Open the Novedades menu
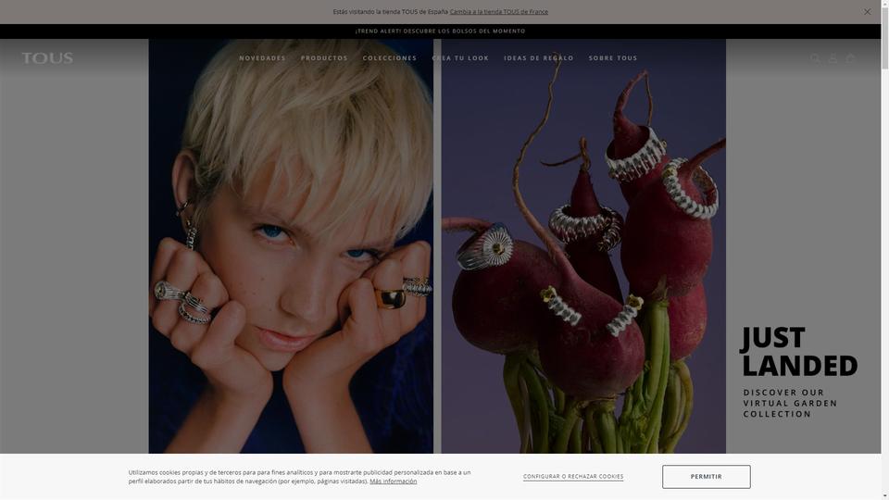This screenshot has width=889, height=500. click(x=262, y=57)
